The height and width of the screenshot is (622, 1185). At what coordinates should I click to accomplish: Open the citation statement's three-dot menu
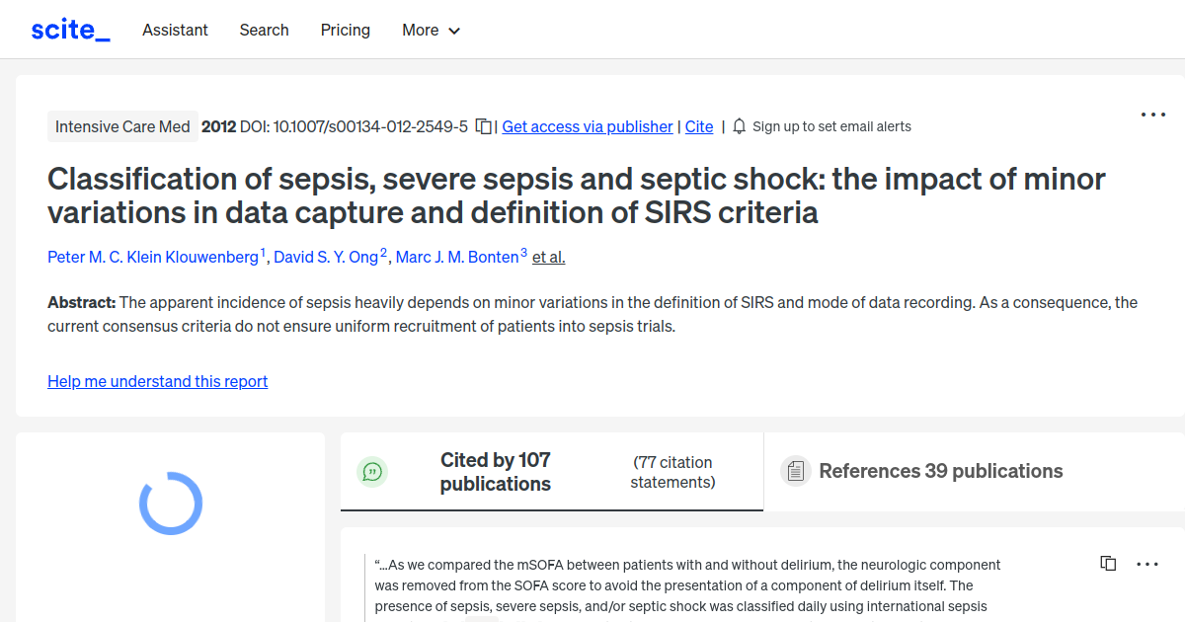(x=1146, y=564)
